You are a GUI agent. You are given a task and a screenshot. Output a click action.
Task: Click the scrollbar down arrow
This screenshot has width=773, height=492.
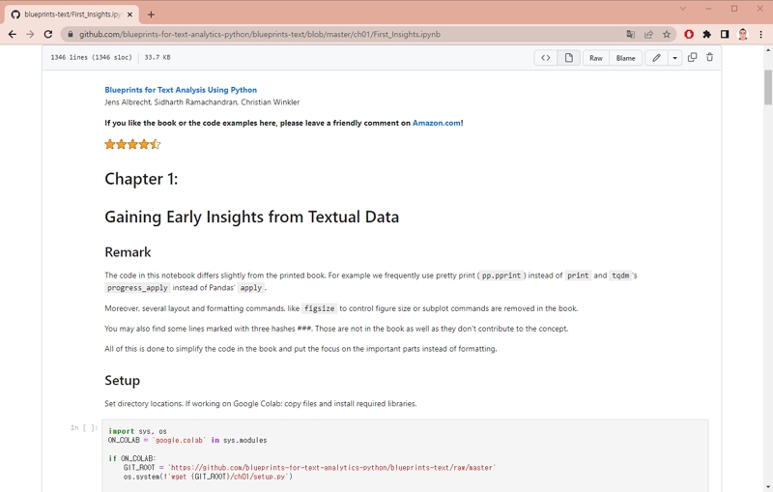pyautogui.click(x=767, y=486)
